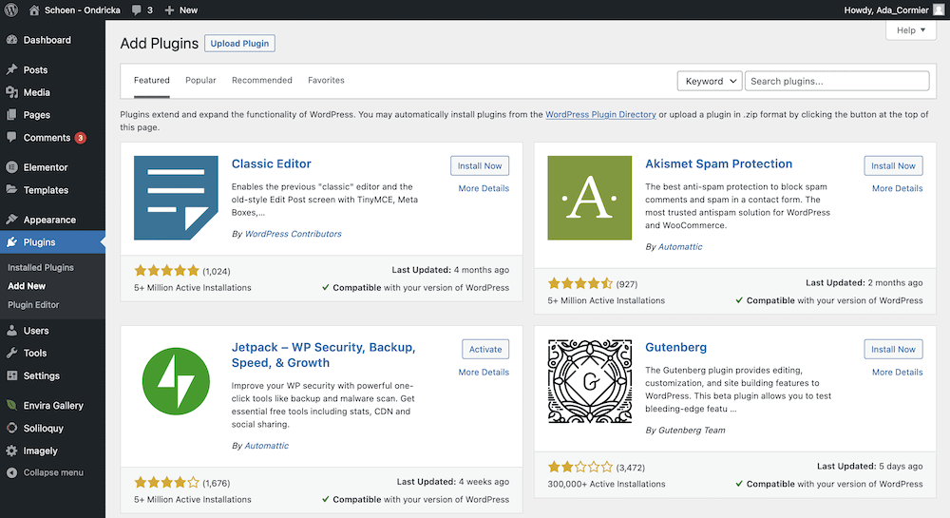Screen dimensions: 950x518
Task: Select Add New in Plugins submenu
Action: [27, 286]
